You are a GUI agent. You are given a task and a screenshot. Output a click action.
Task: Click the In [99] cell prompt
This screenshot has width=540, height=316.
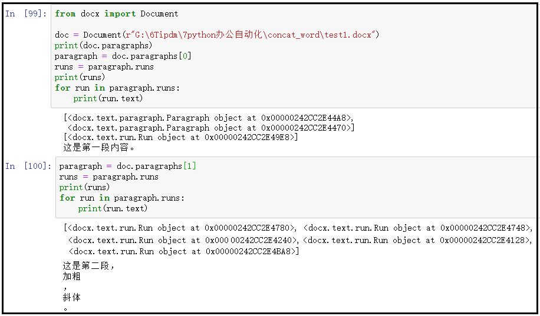(x=26, y=14)
